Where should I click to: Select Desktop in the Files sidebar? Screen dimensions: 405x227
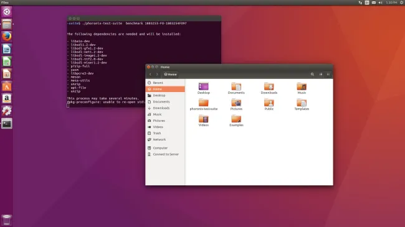coord(165,95)
